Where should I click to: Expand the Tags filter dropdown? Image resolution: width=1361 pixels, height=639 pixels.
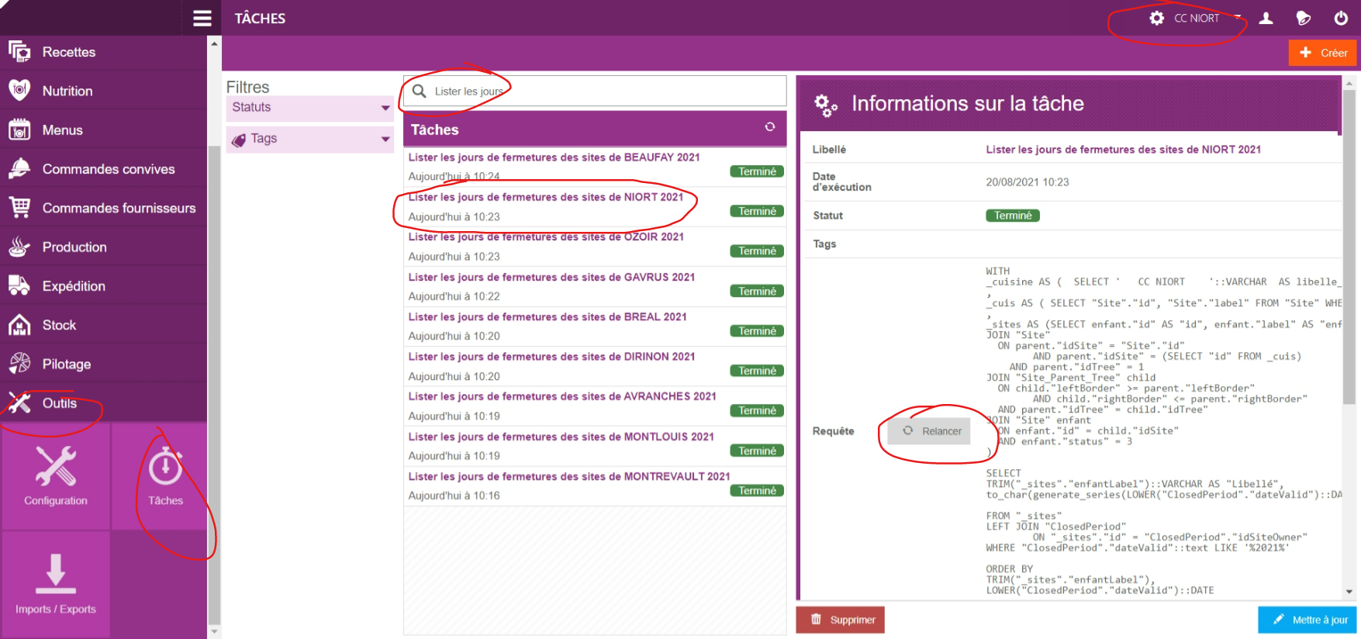click(310, 139)
